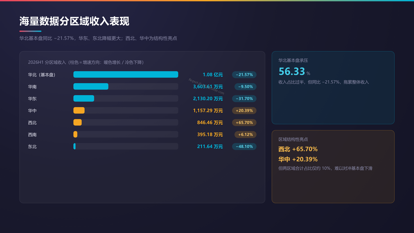Image resolution: width=414 pixels, height=233 pixels.
Task: Select the subtitle starting "华北基本盘同比"
Action: coord(98,38)
